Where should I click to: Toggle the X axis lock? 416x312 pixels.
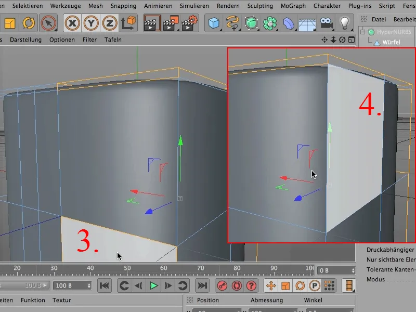click(x=73, y=23)
